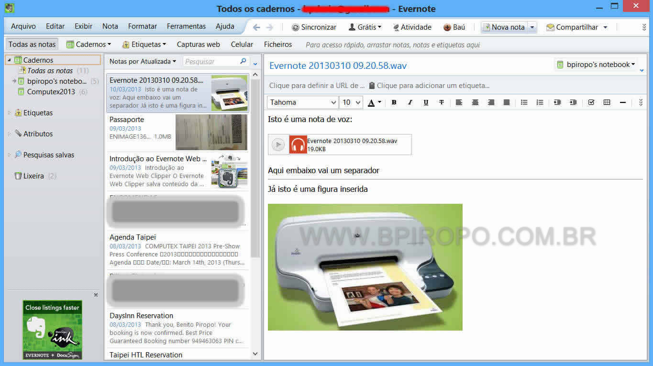Align text right
Viewport: 653px width, 366px height.
[x=491, y=102]
